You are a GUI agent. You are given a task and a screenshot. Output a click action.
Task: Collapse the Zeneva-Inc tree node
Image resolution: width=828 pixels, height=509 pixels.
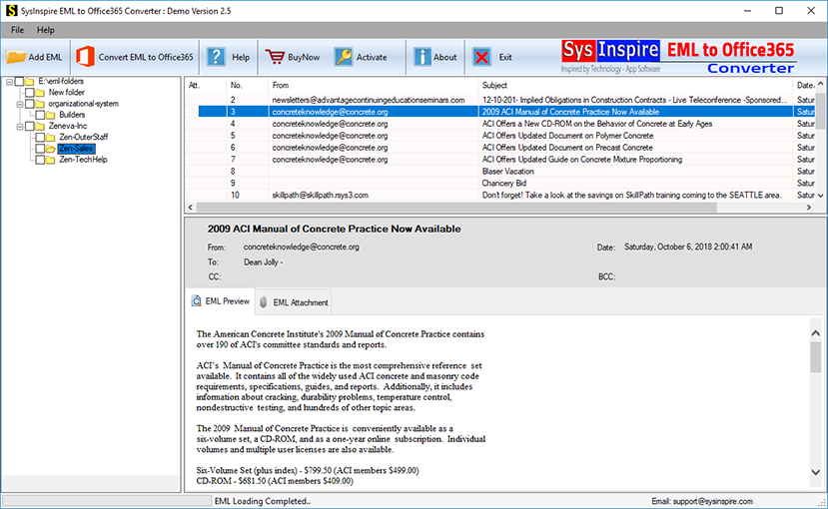pos(20,127)
